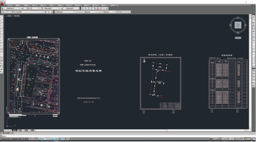Click the Layer Properties Manager icon
Screen dimensions: 256x142
(x=2, y=12)
